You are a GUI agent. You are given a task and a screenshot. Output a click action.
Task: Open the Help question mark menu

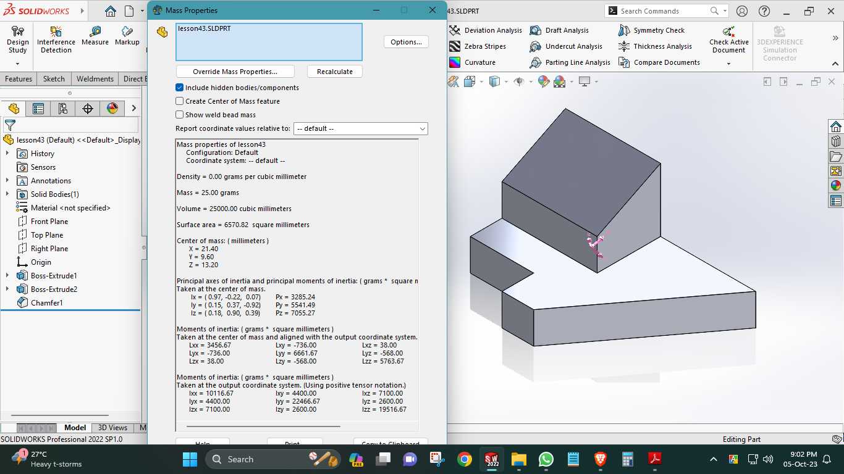click(x=764, y=11)
